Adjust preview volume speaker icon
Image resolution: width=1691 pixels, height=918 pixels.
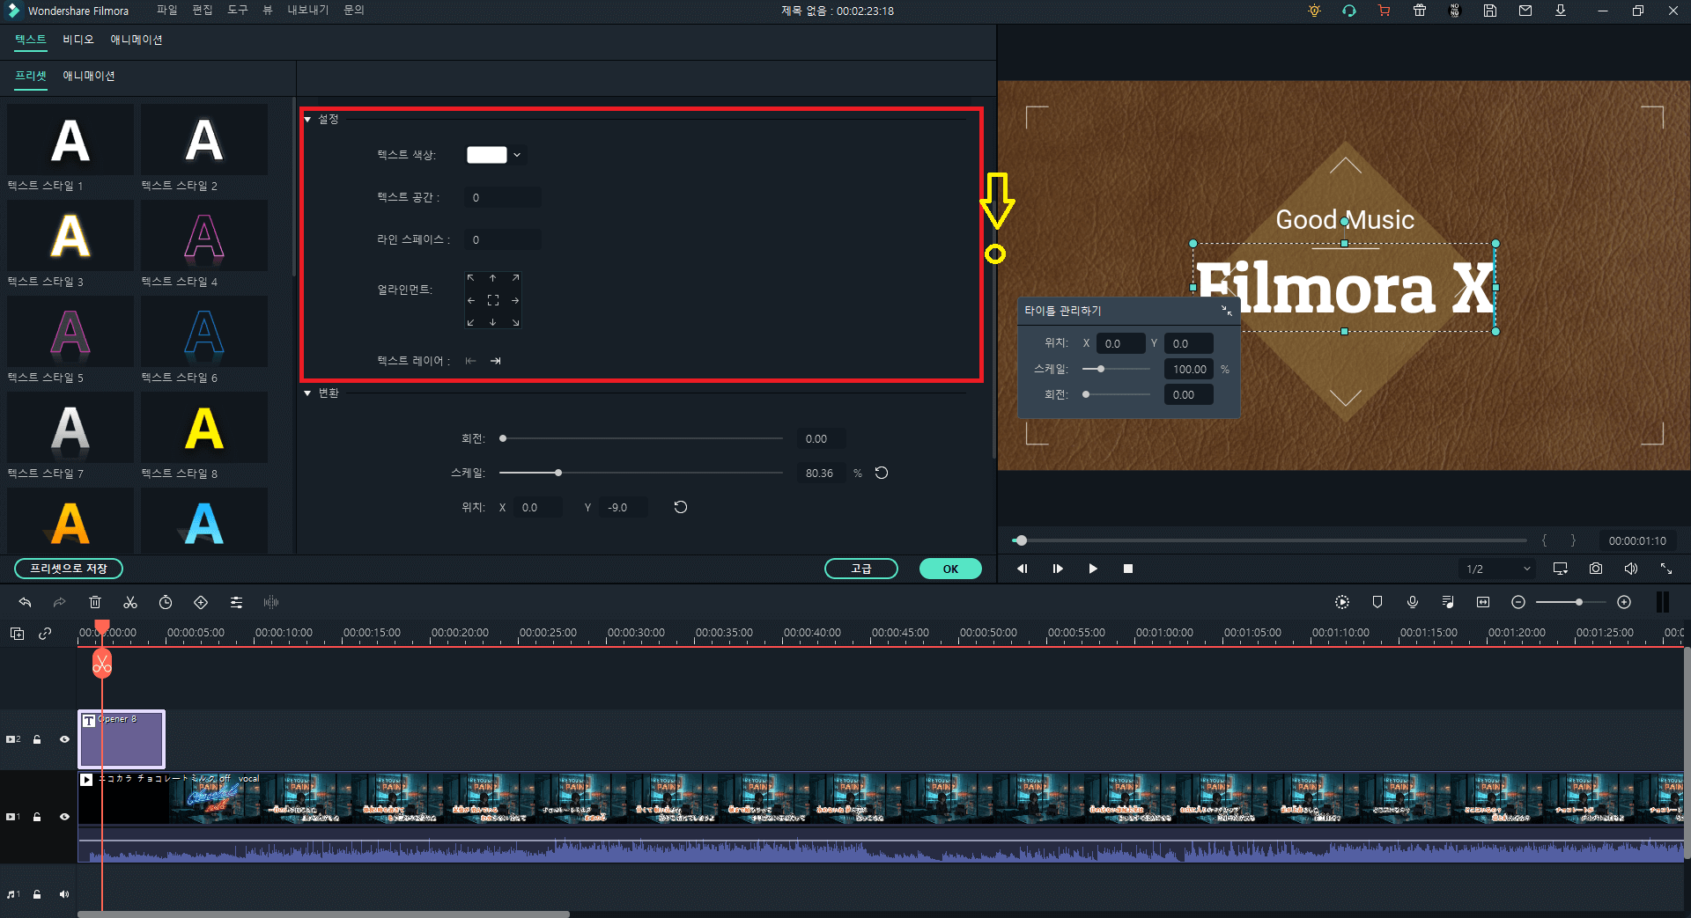point(1631,569)
